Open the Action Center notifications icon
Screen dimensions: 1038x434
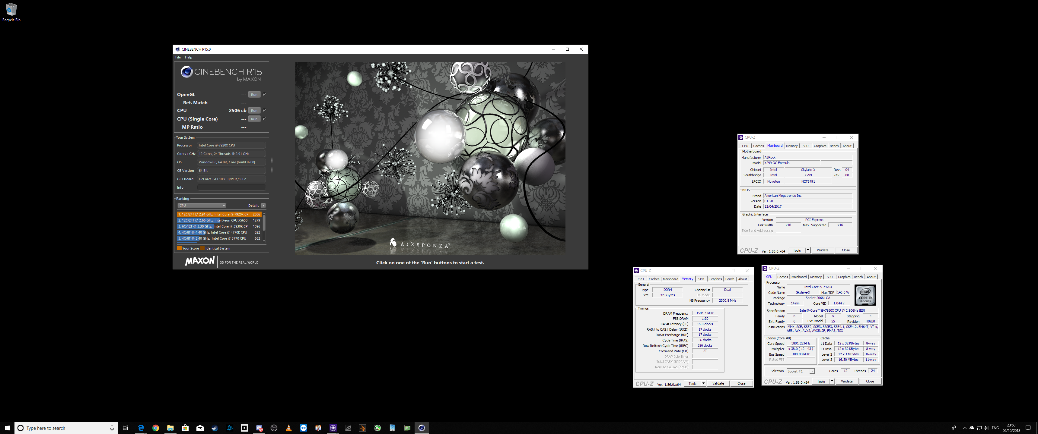click(1028, 428)
